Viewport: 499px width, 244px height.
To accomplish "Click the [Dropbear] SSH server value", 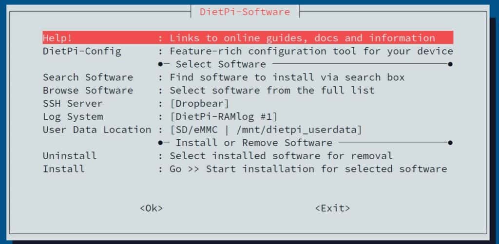I will point(199,104).
